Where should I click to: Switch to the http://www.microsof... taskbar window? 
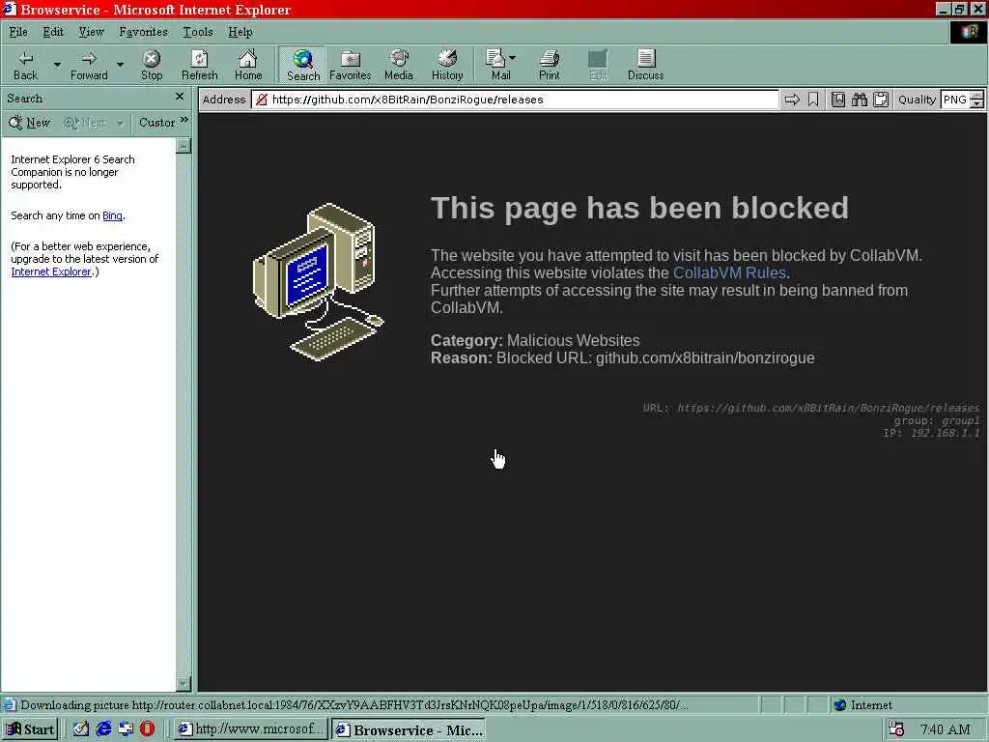250,729
